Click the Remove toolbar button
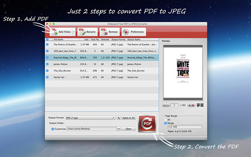Screen dimensions: 251x157 [x=110, y=32]
